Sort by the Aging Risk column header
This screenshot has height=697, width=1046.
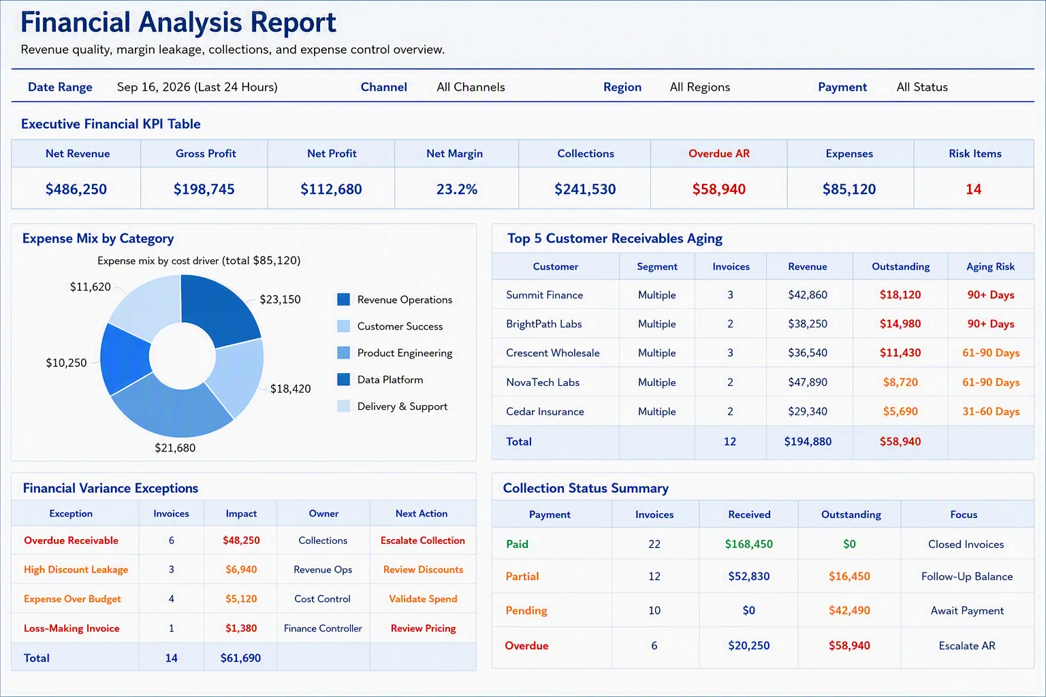coord(990,267)
